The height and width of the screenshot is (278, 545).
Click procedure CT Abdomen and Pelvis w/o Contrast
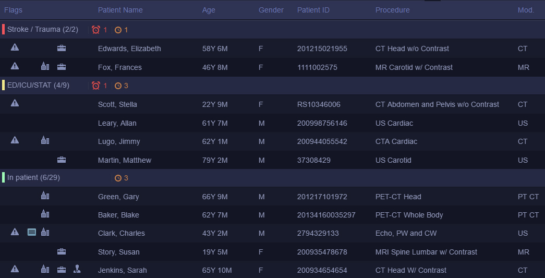point(437,105)
